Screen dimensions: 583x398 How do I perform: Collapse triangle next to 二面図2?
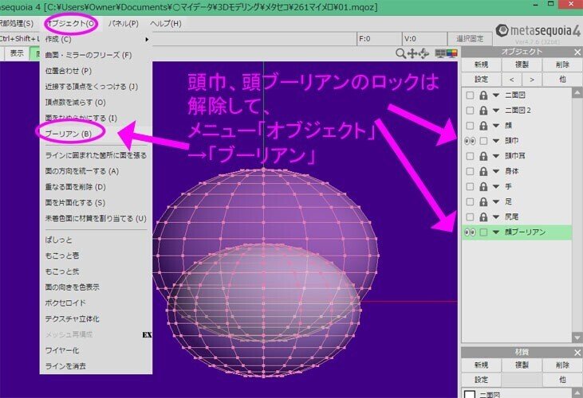[x=495, y=111]
